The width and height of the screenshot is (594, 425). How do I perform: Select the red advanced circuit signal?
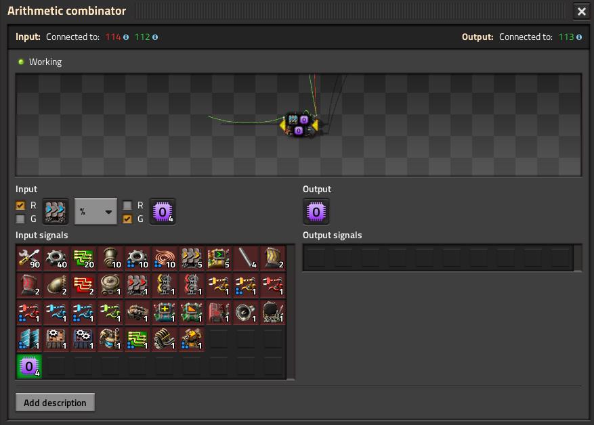point(84,286)
